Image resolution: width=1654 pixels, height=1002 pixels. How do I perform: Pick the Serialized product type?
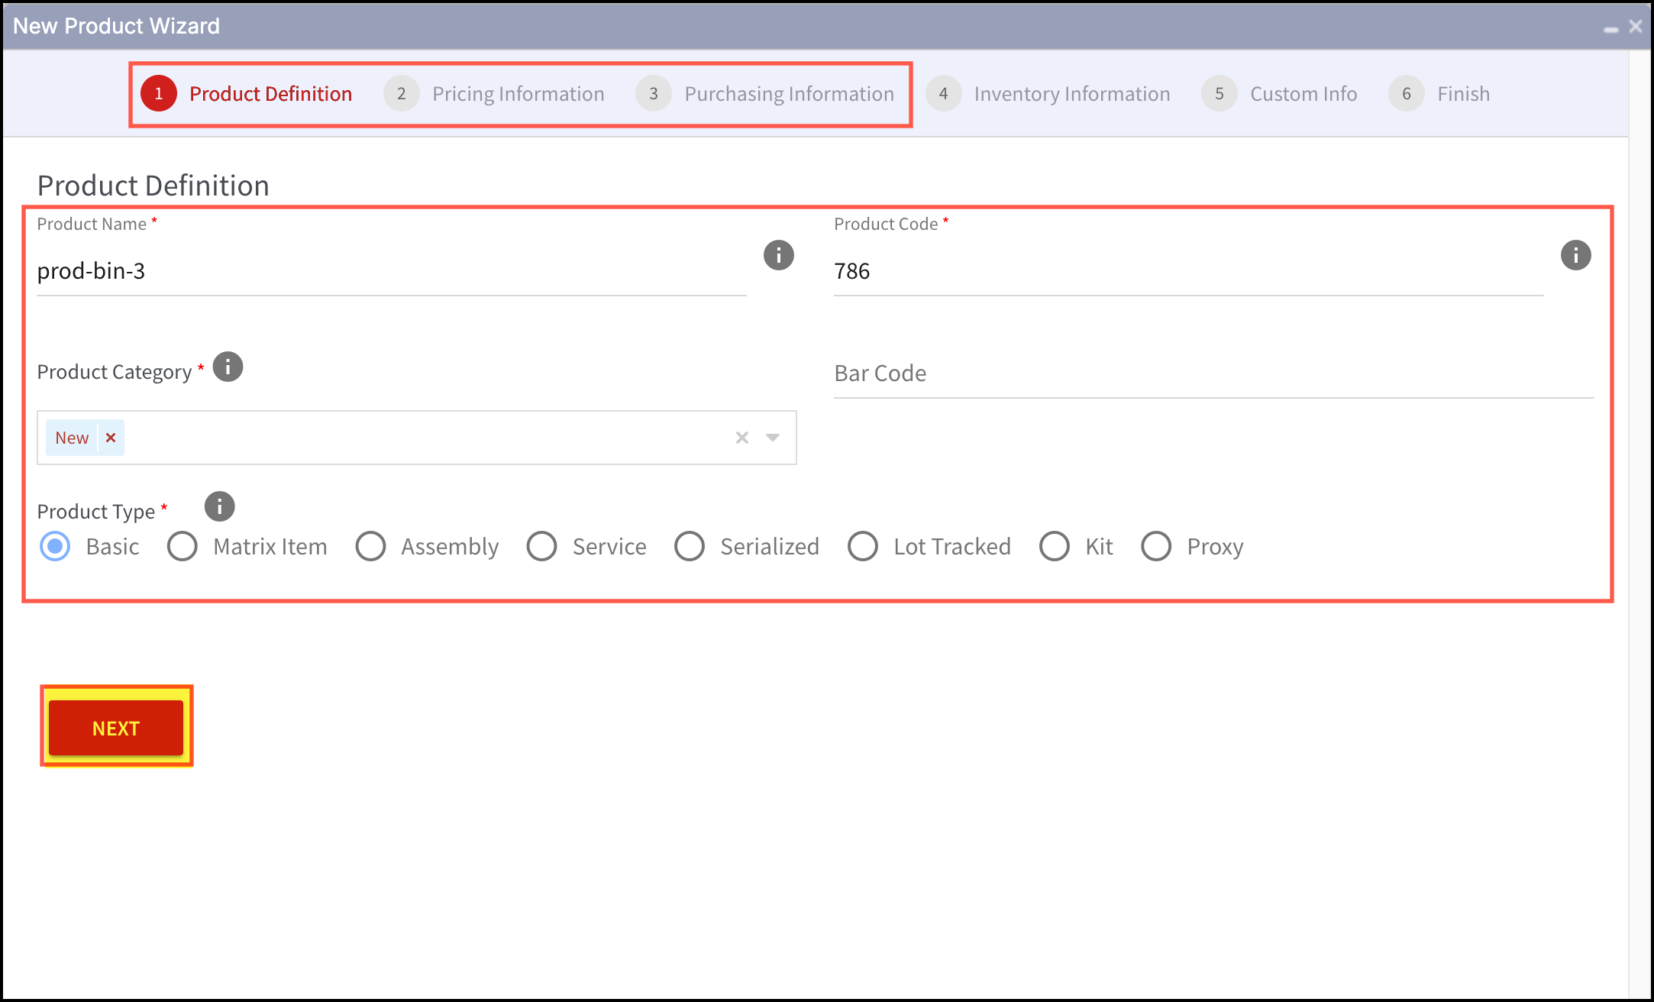tap(690, 546)
